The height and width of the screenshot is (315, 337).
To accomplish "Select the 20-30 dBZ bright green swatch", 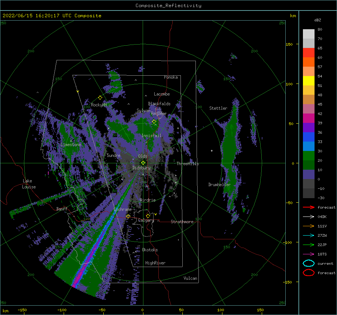I will tap(309, 155).
